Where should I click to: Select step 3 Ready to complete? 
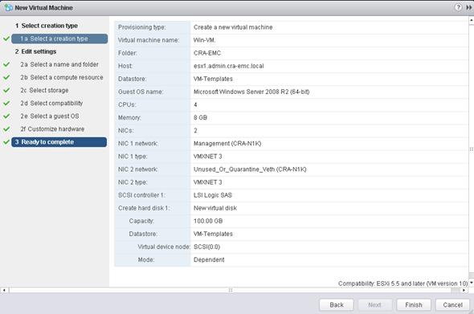[59, 142]
